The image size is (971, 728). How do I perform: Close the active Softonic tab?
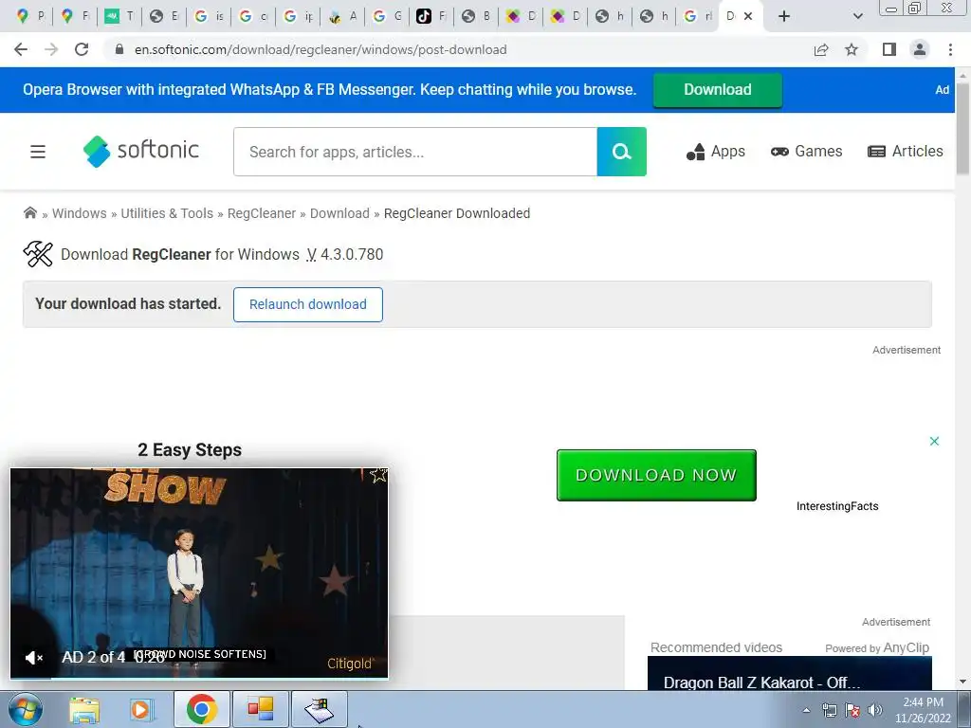coord(748,16)
